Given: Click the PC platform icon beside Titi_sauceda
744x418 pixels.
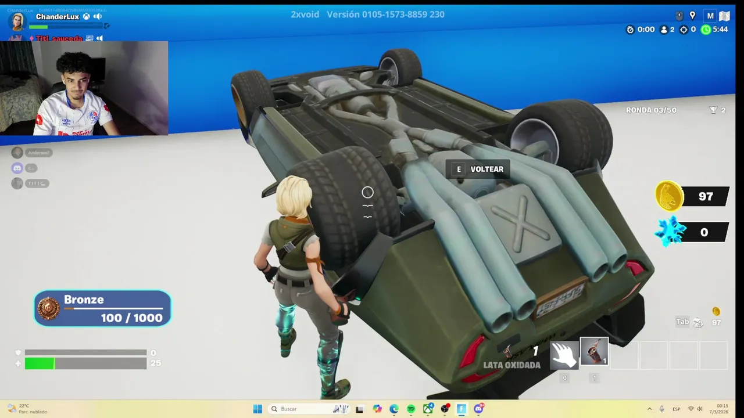Looking at the screenshot, I should point(90,38).
